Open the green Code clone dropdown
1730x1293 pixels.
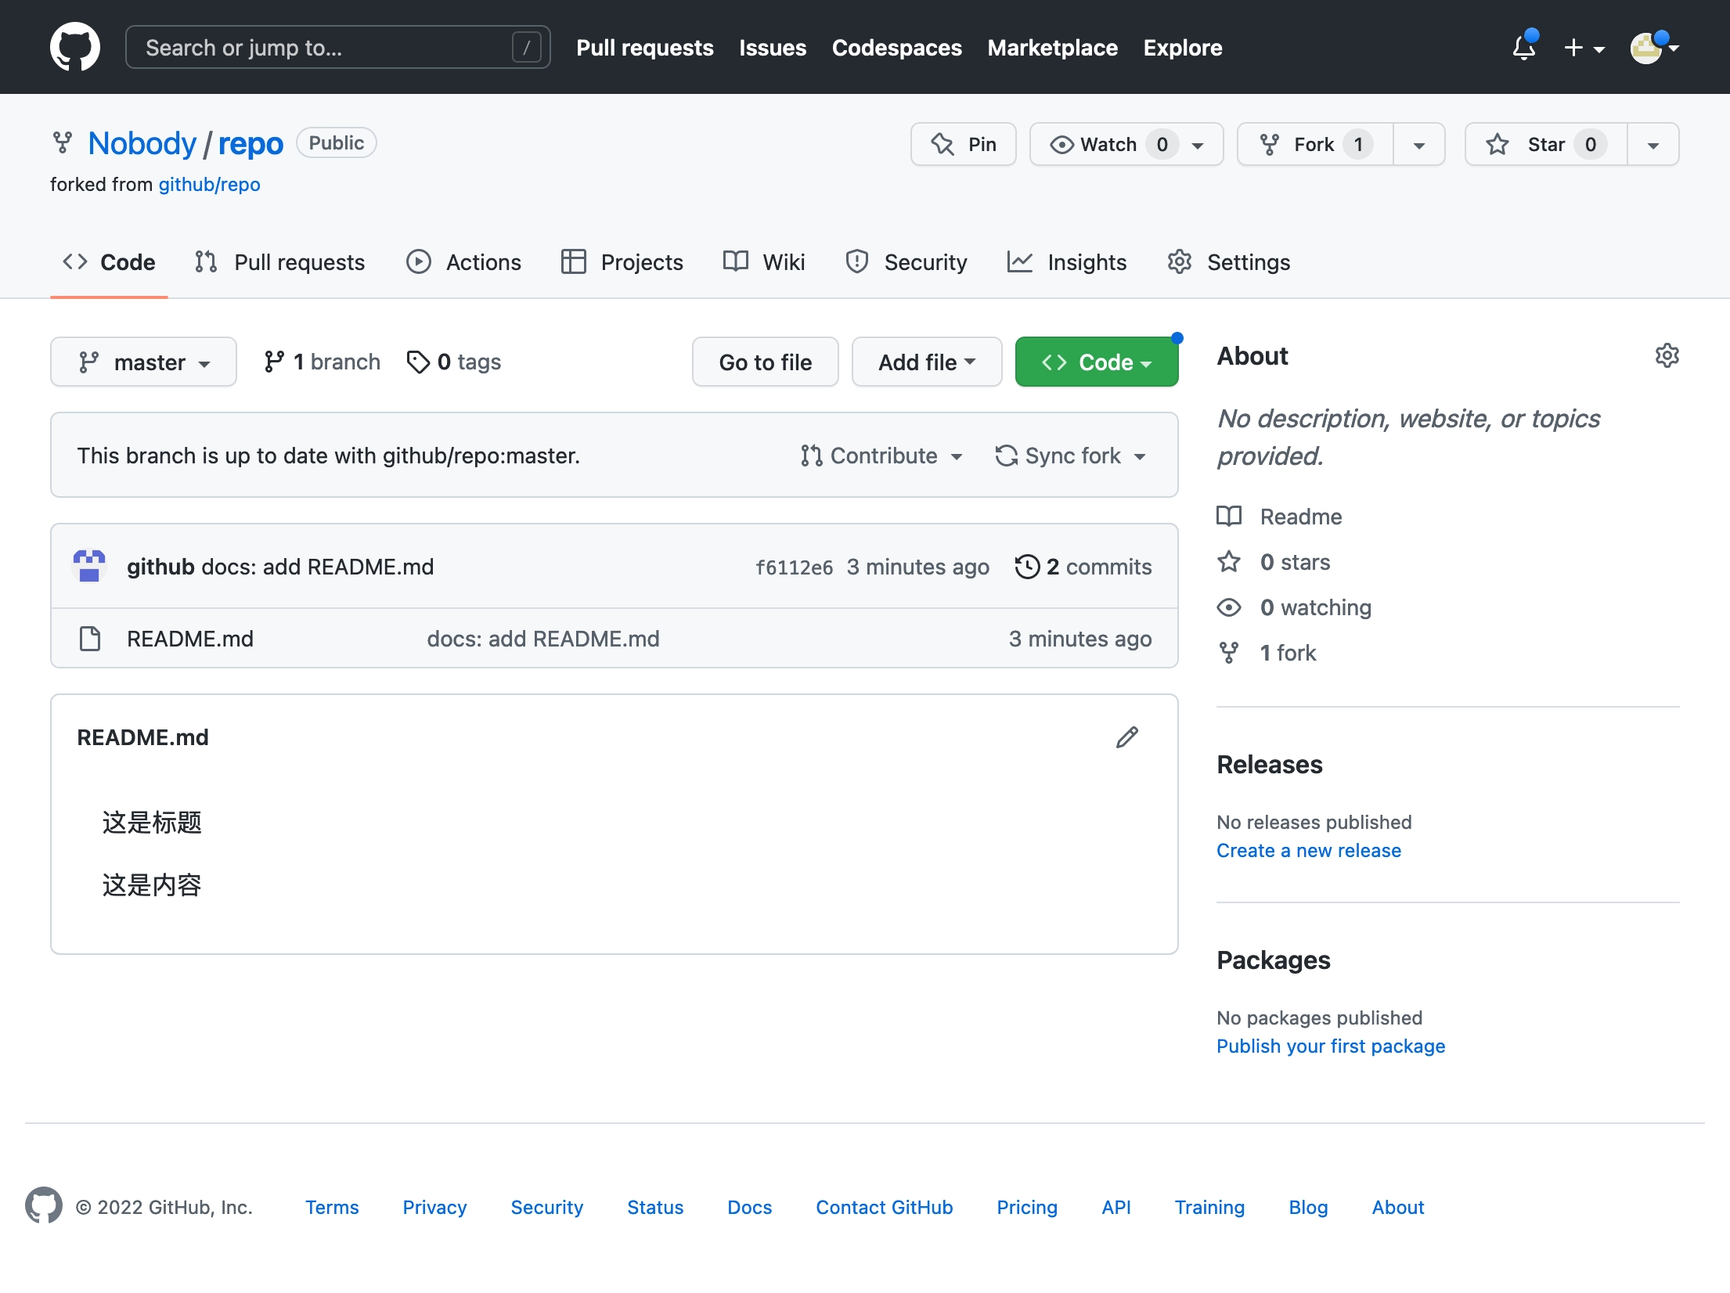(1097, 362)
